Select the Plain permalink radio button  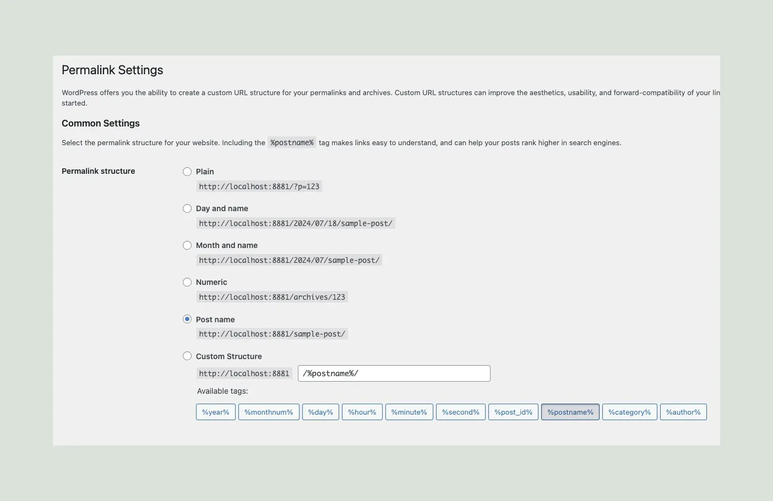point(187,172)
